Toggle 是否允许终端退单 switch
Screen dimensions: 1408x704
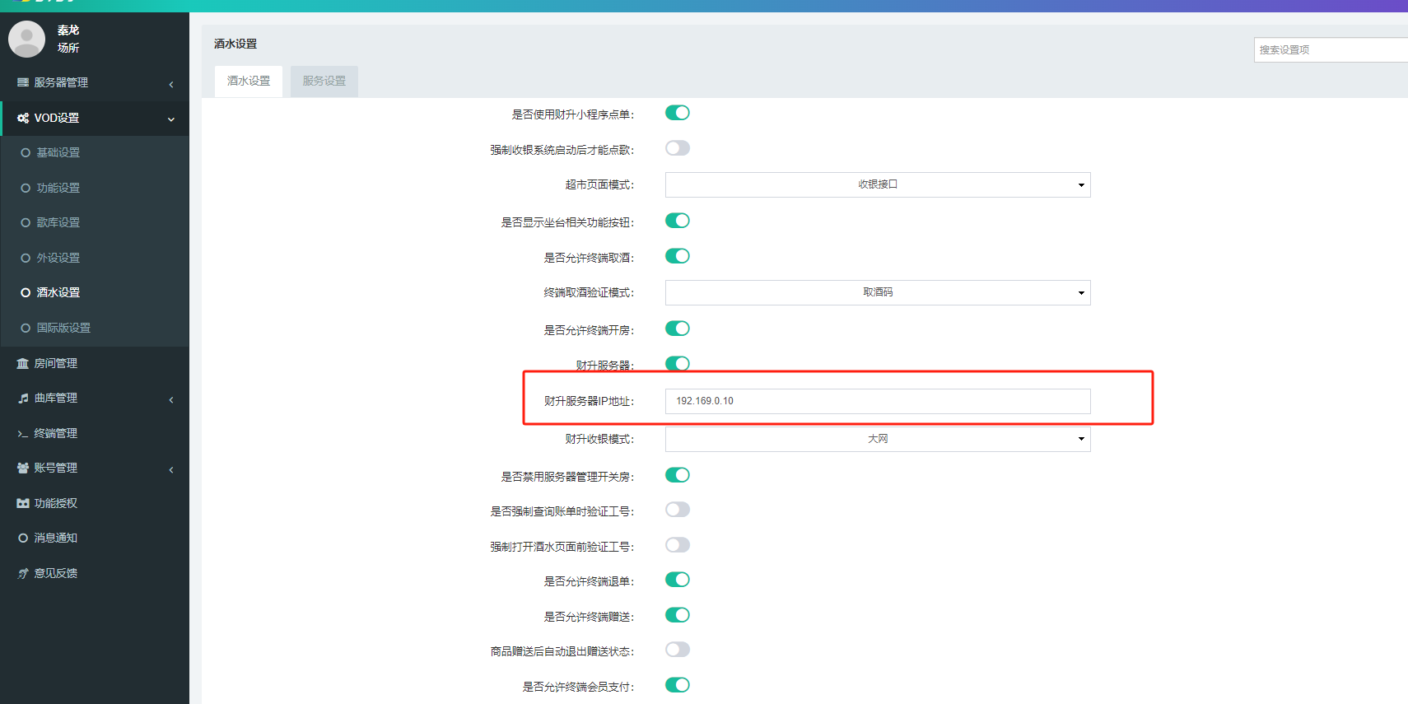pyautogui.click(x=678, y=580)
